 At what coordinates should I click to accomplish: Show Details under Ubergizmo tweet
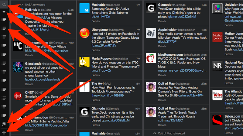96,50
